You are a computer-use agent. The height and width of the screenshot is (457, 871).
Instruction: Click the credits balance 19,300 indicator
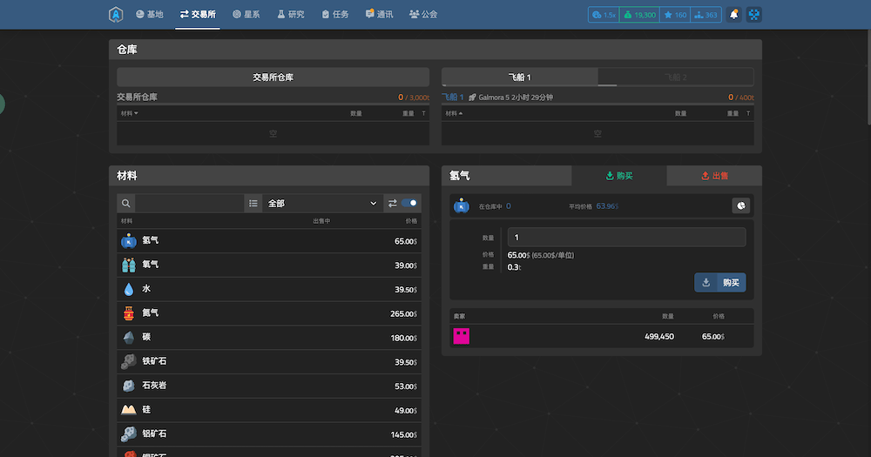point(639,15)
